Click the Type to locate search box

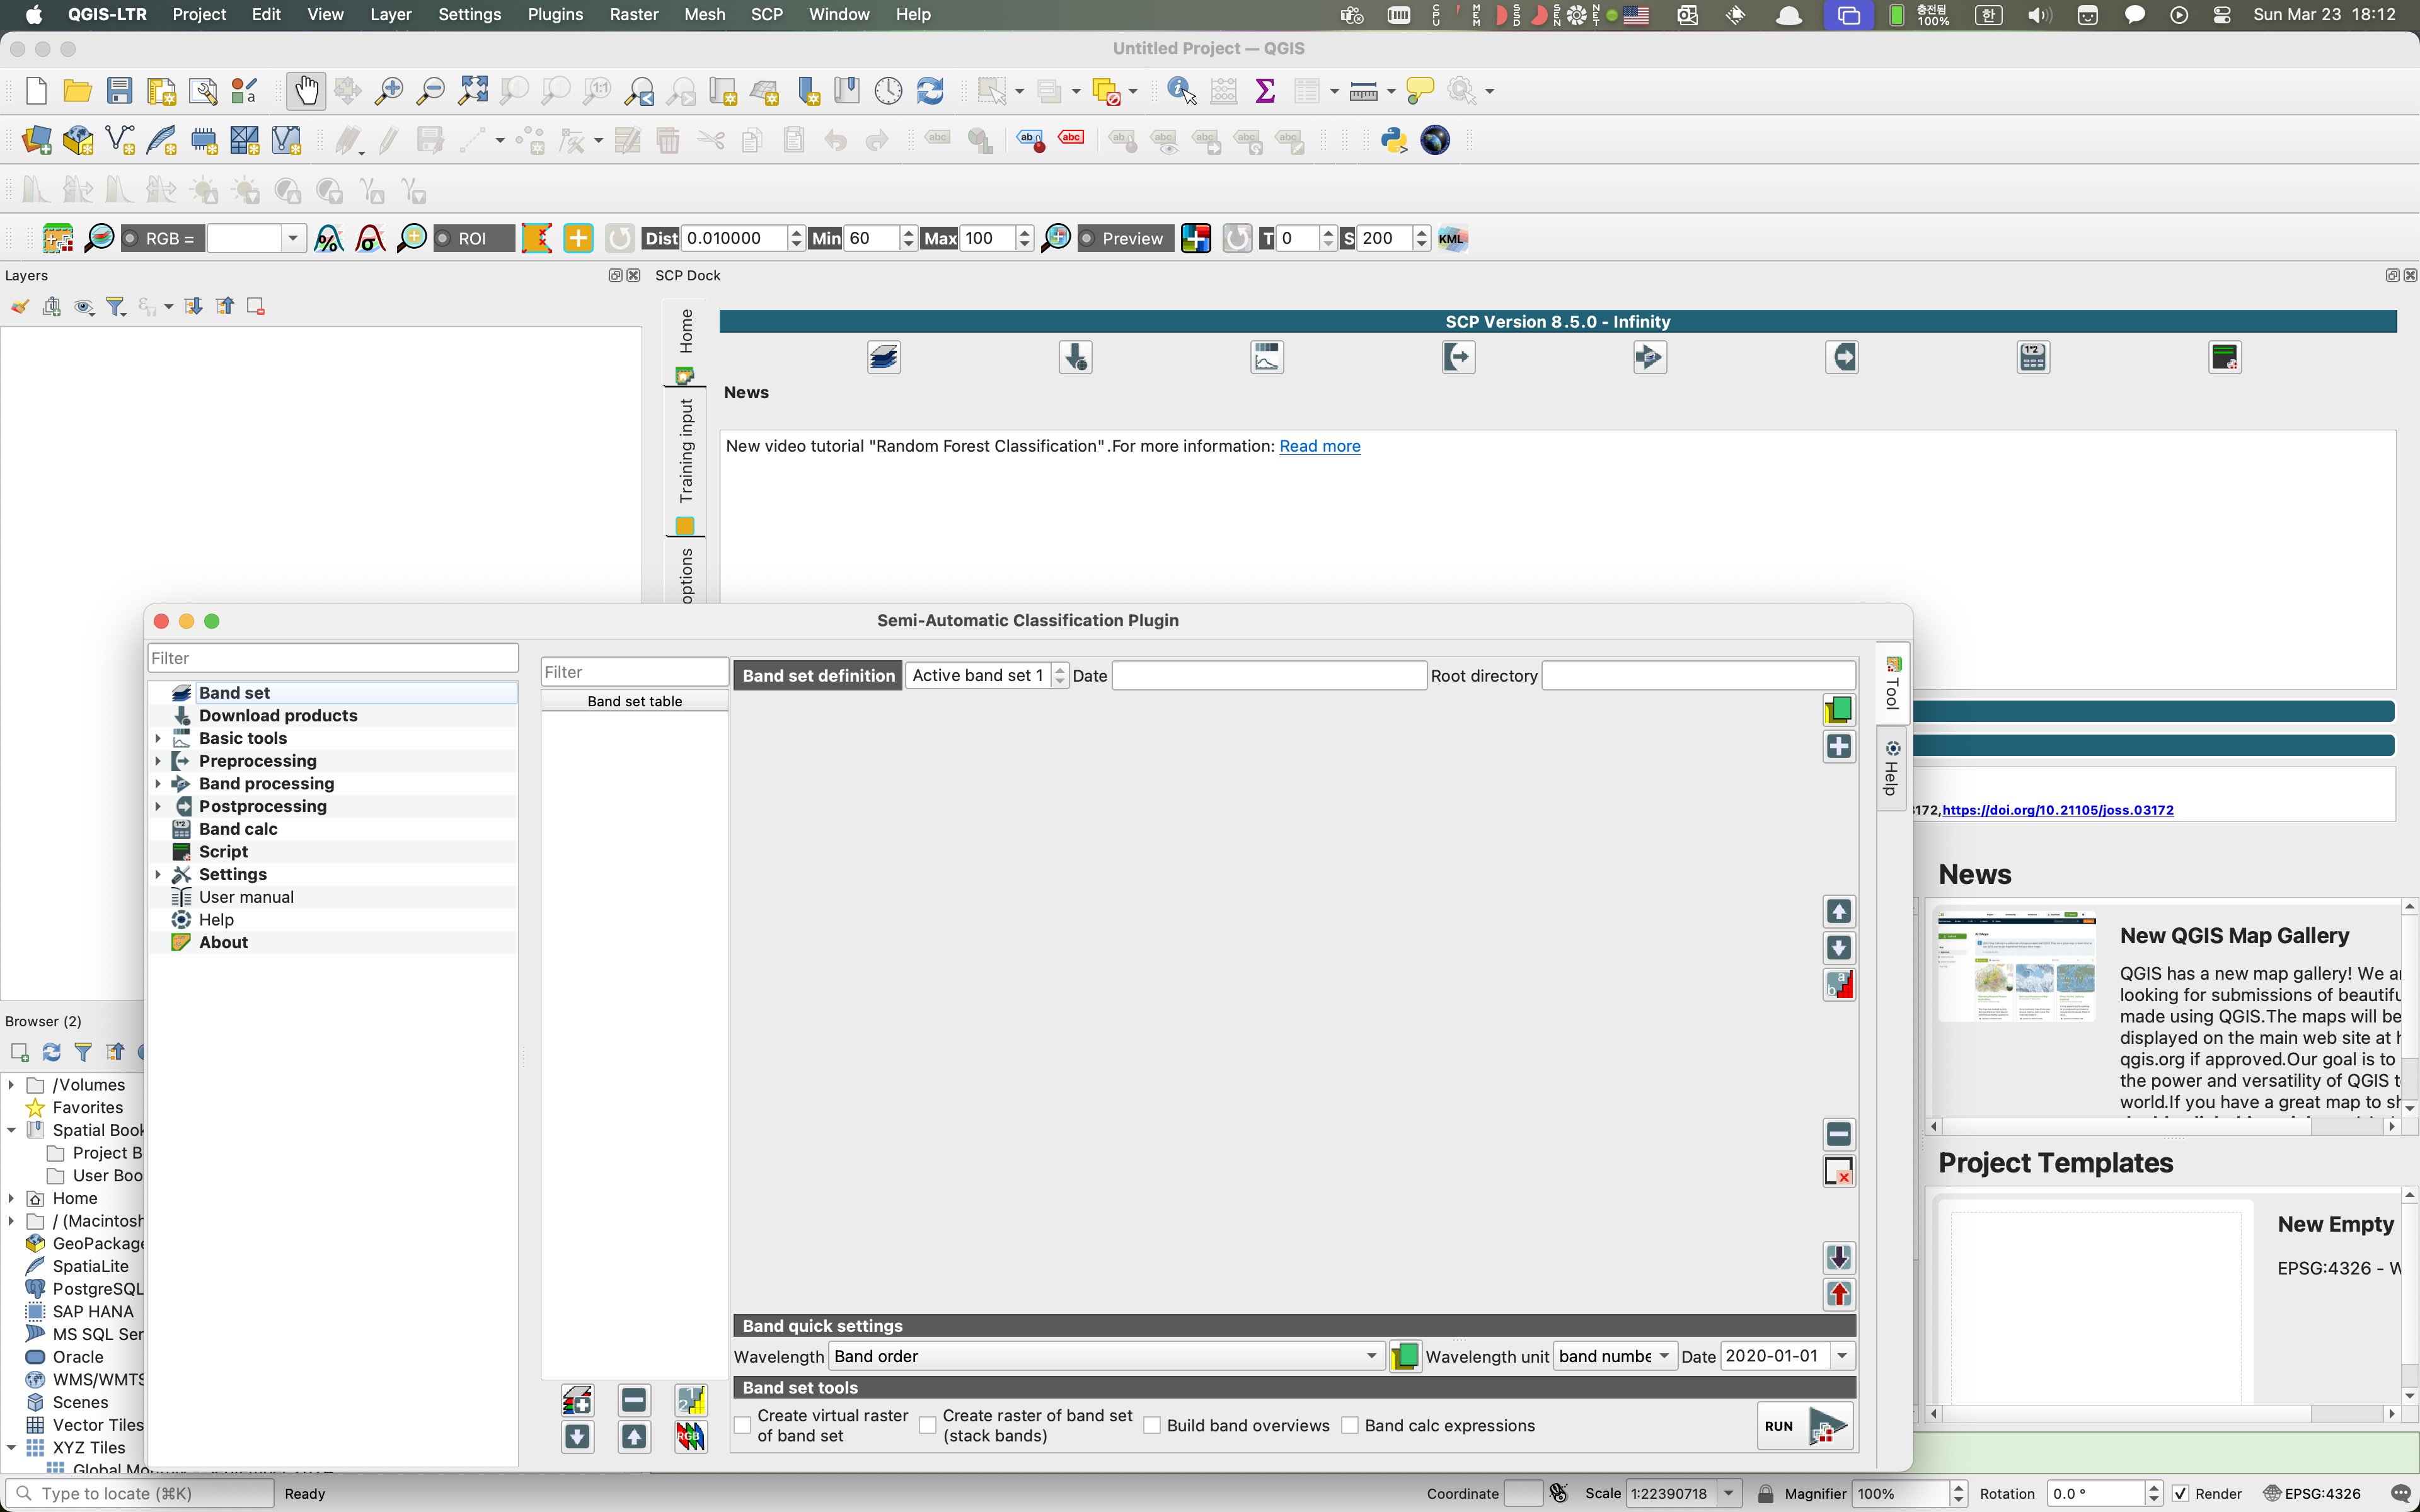(140, 1494)
